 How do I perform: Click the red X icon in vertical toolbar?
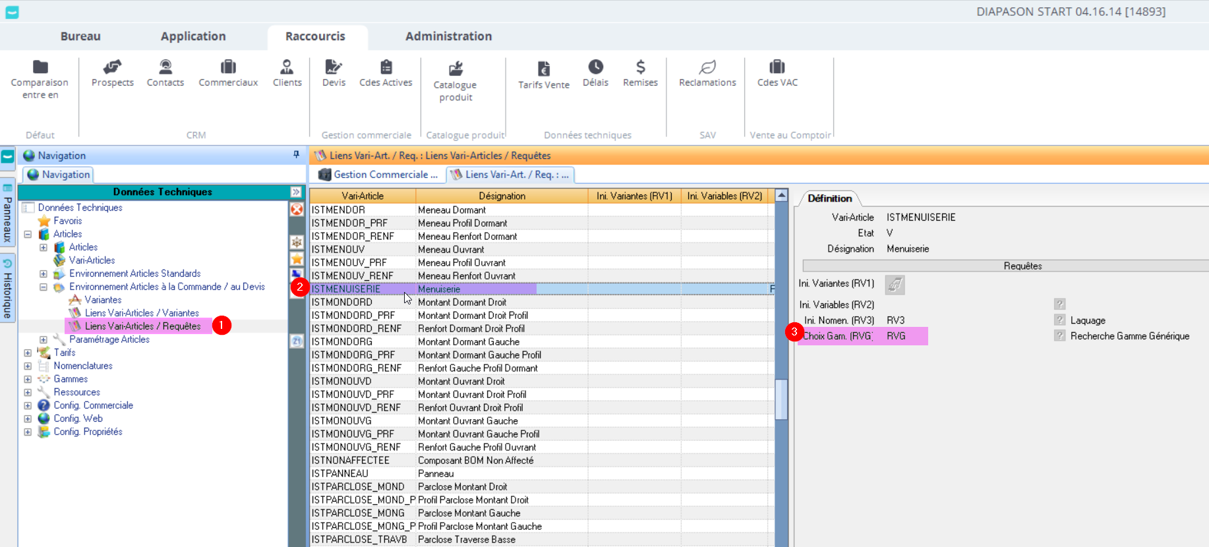[297, 210]
